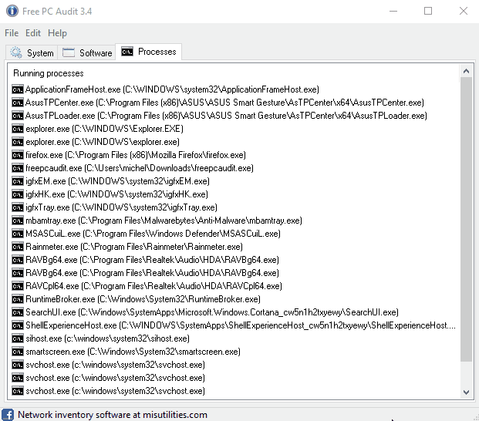Click the Facebook icon in status bar
Screen dimensions: 479x421
(8, 415)
